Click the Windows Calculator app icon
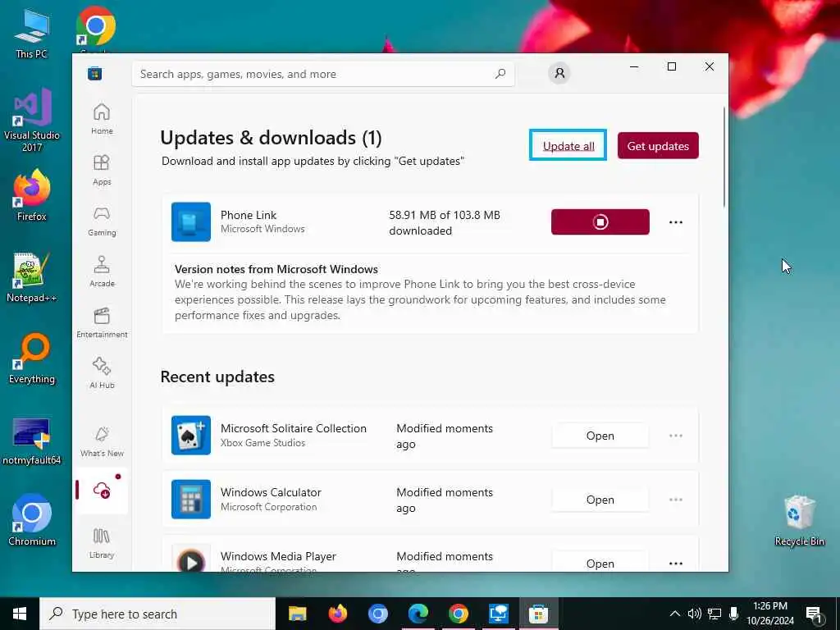 point(190,500)
